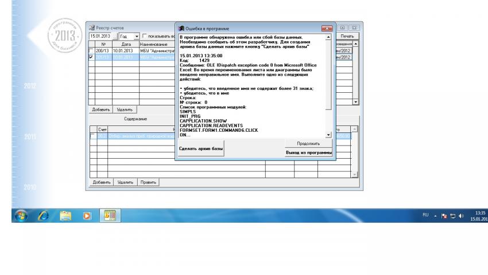Screen dimensions: 488x275
Task: Open date picker button next to 15.01.2013
Action: coord(114,36)
